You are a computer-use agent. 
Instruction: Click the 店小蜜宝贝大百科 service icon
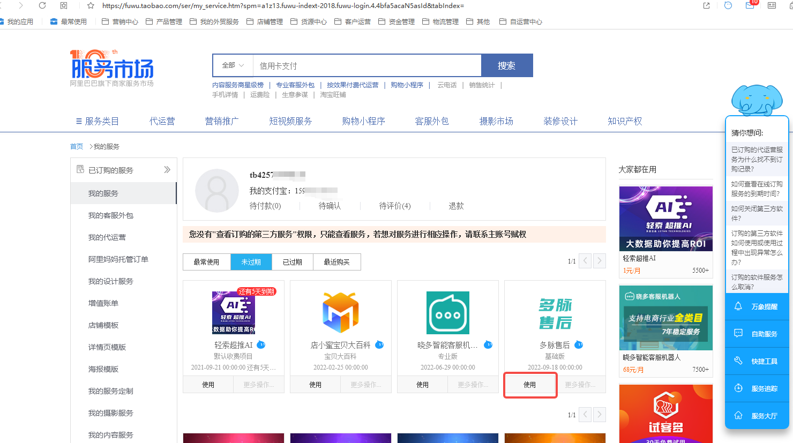coord(341,313)
